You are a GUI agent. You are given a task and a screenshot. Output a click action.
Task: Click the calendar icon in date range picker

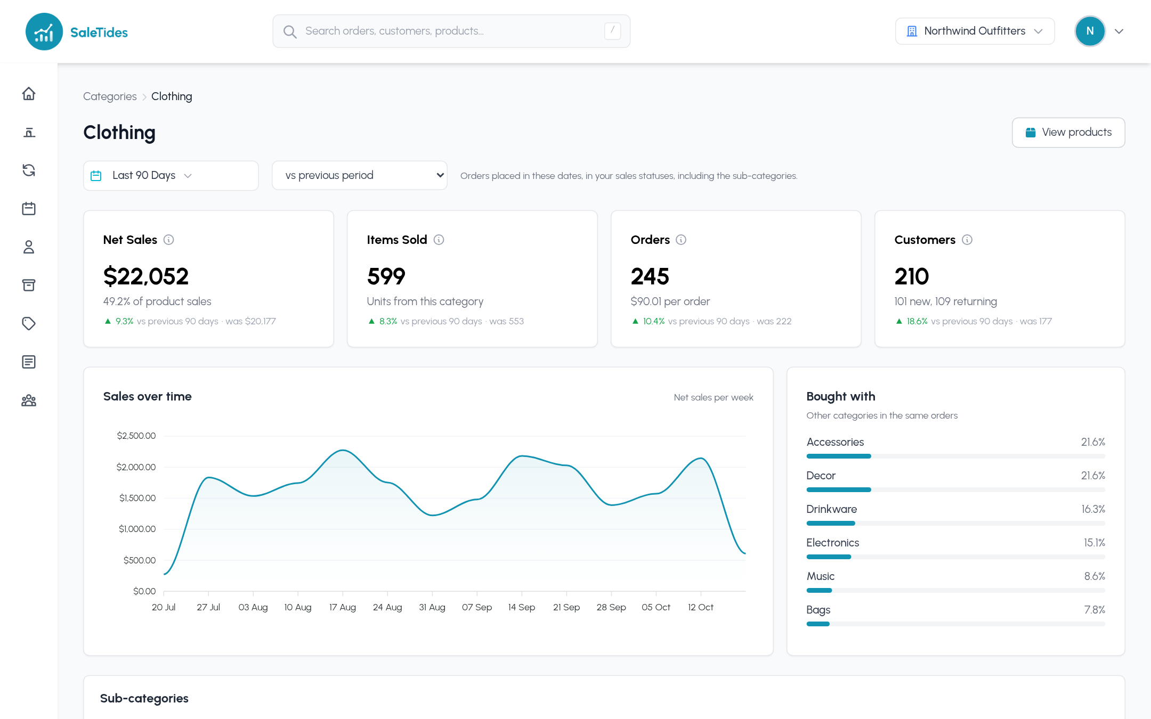[x=96, y=176]
